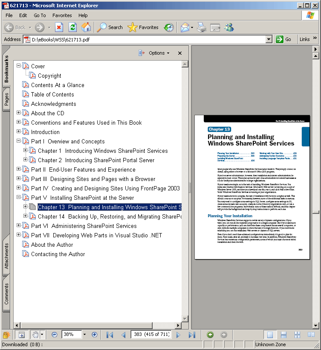The height and width of the screenshot is (350, 321).
Task: Collapse the Cover bookmark
Action: (x=19, y=66)
